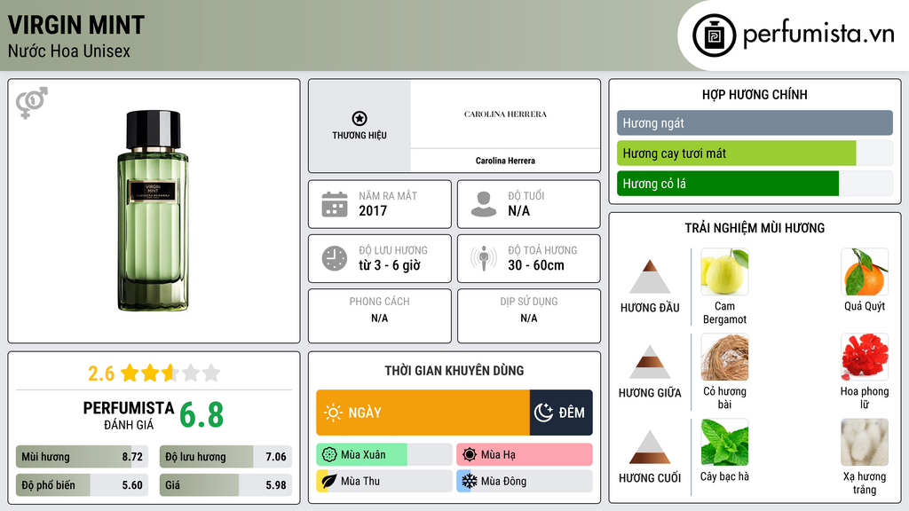The height and width of the screenshot is (511, 909).
Task: Click the calendar icon beside Năm Ra Mắt
Action: [335, 204]
